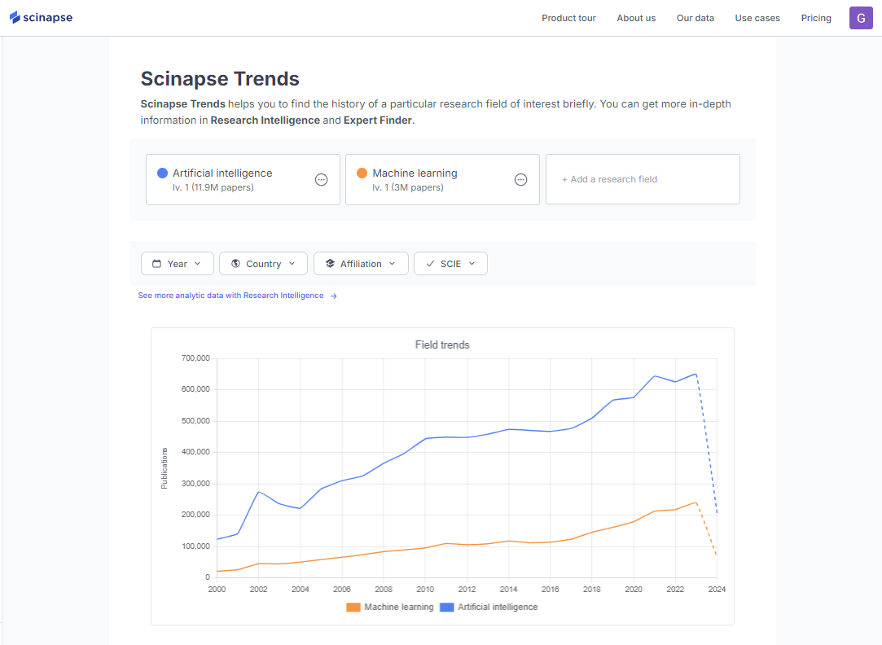The image size is (882, 645).
Task: Go to About us
Action: (636, 18)
